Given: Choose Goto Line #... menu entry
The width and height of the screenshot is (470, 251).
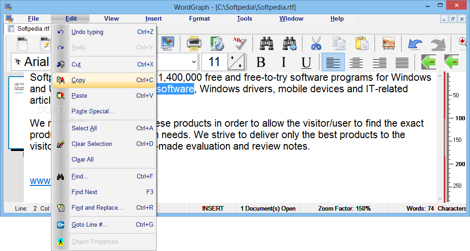Looking at the screenshot, I should click(x=104, y=225).
